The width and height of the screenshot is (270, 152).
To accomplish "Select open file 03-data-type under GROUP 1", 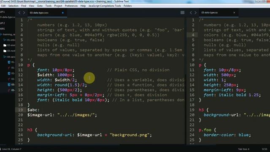I will click(x=8, y=17).
